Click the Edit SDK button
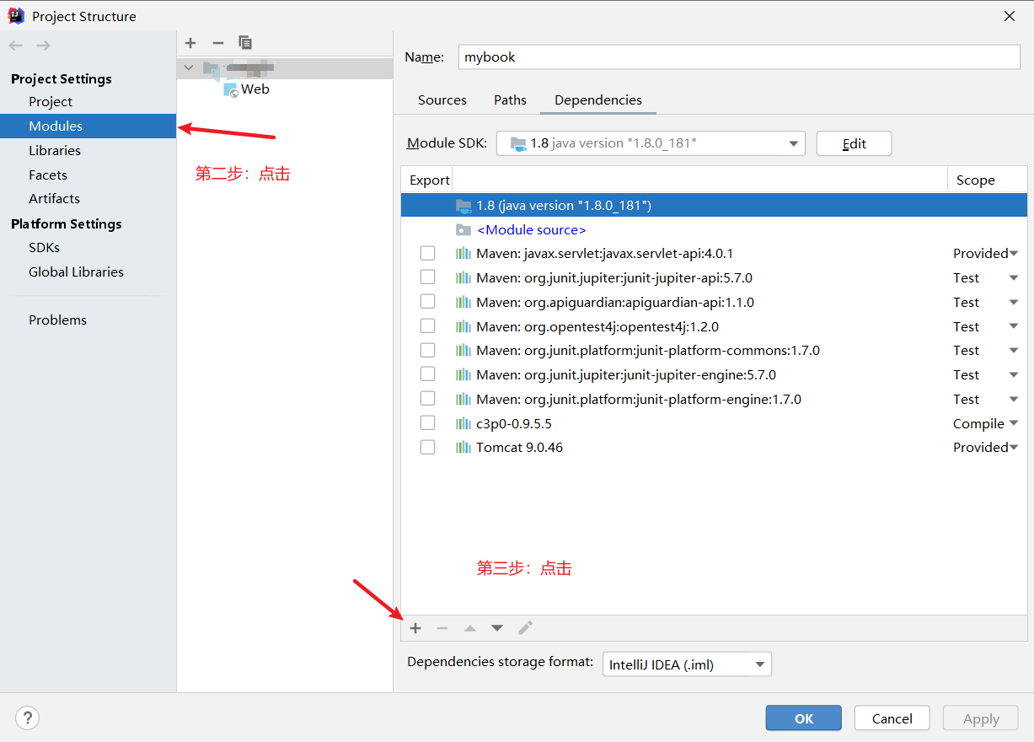 click(x=854, y=143)
